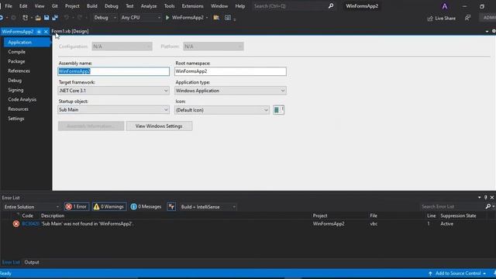
Task: Select the Code Analysis settings page
Action: coord(22,99)
